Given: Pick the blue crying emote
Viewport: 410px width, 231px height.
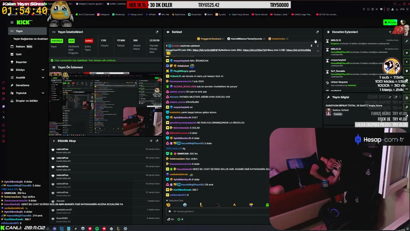Looking at the screenshot, I should 185,205.
